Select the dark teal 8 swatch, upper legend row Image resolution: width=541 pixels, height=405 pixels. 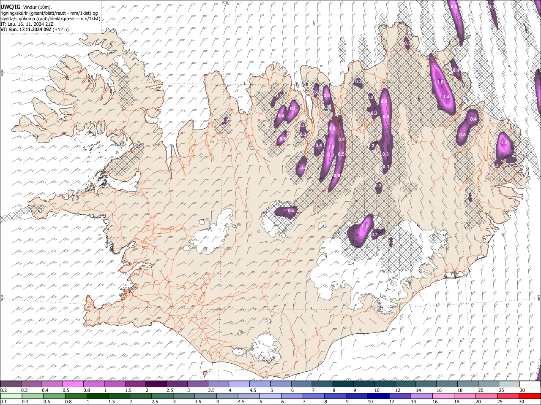tap(342, 384)
